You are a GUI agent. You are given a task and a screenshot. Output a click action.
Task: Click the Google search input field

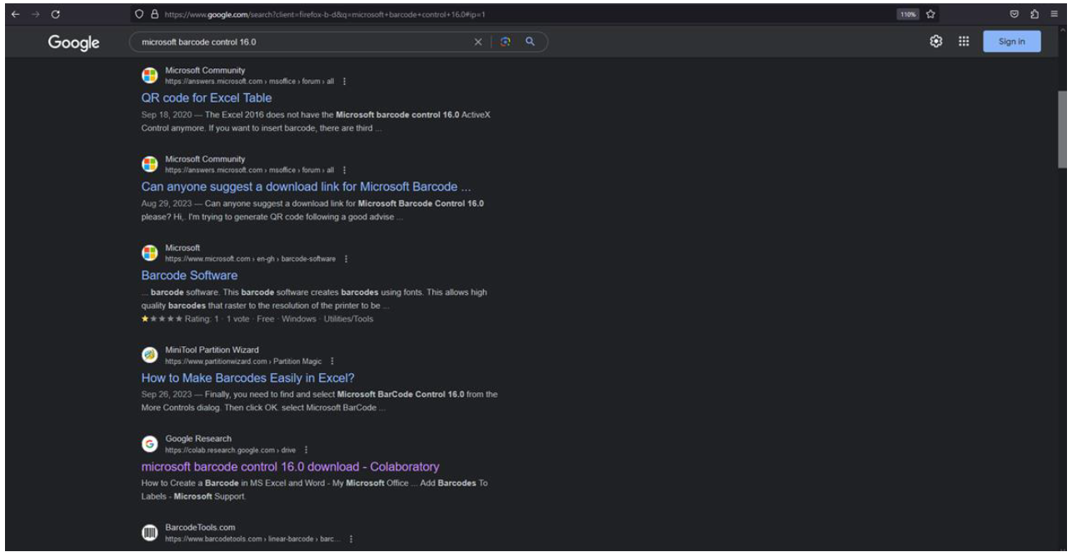[300, 42]
